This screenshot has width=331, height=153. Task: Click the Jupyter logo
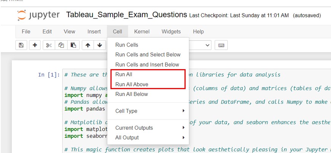click(38, 15)
